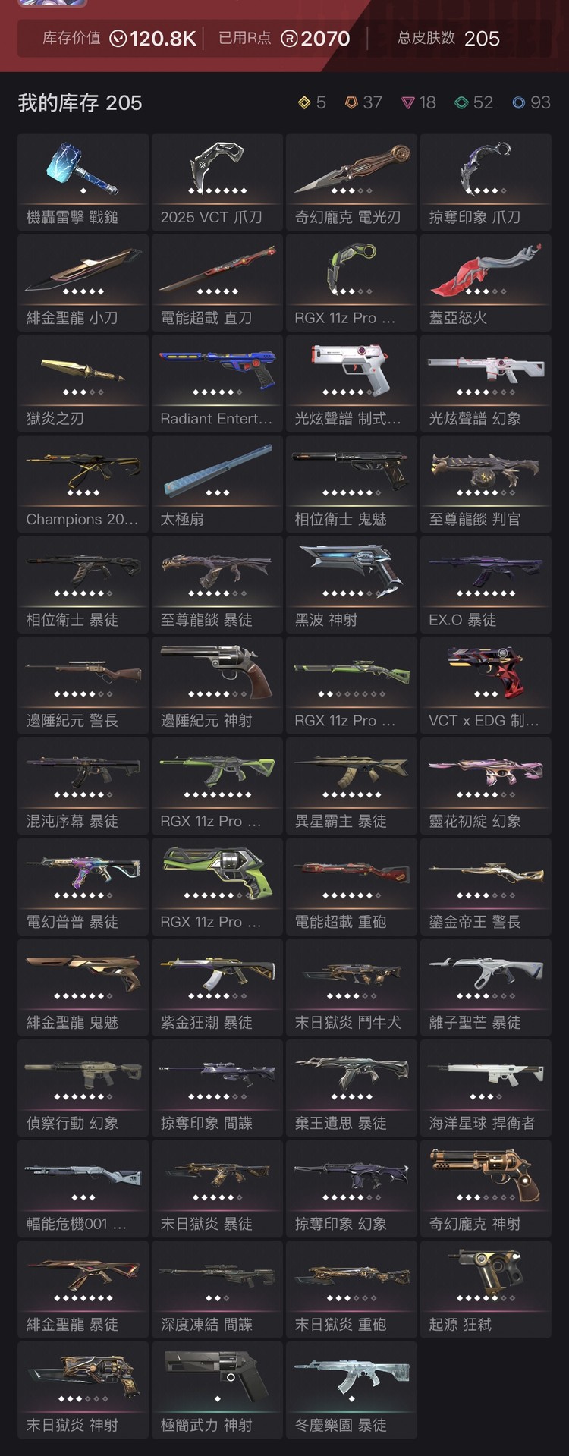Open the 機轟雷擊 戰鎚 hammer skin

(x=83, y=182)
